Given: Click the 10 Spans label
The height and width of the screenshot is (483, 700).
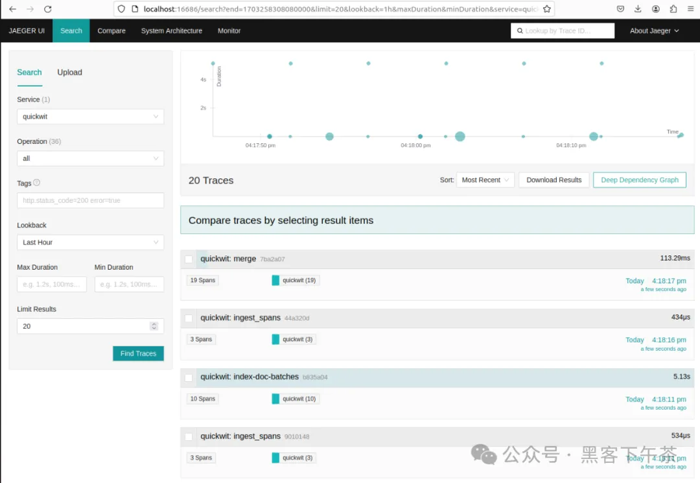Looking at the screenshot, I should [203, 399].
